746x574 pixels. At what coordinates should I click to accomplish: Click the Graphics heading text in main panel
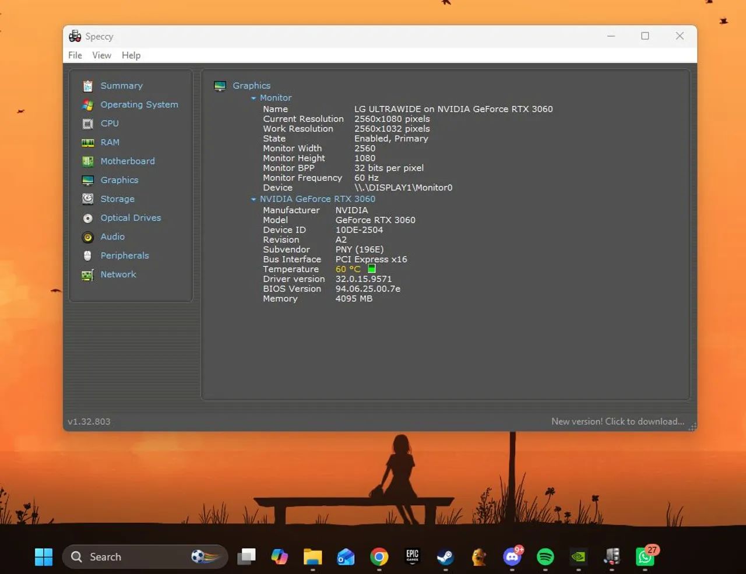[x=251, y=86]
